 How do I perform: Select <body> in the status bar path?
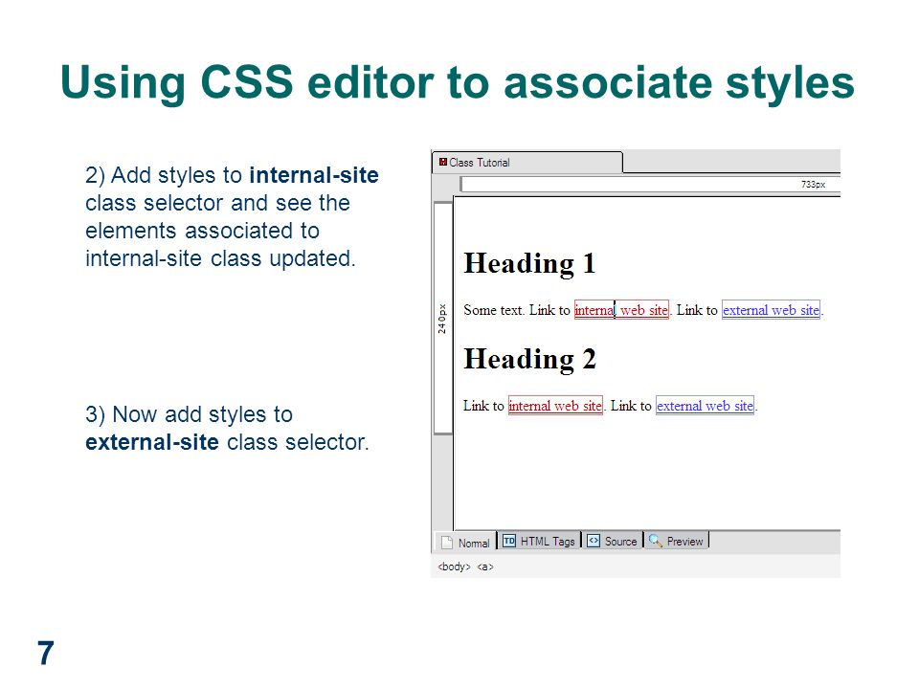[454, 567]
